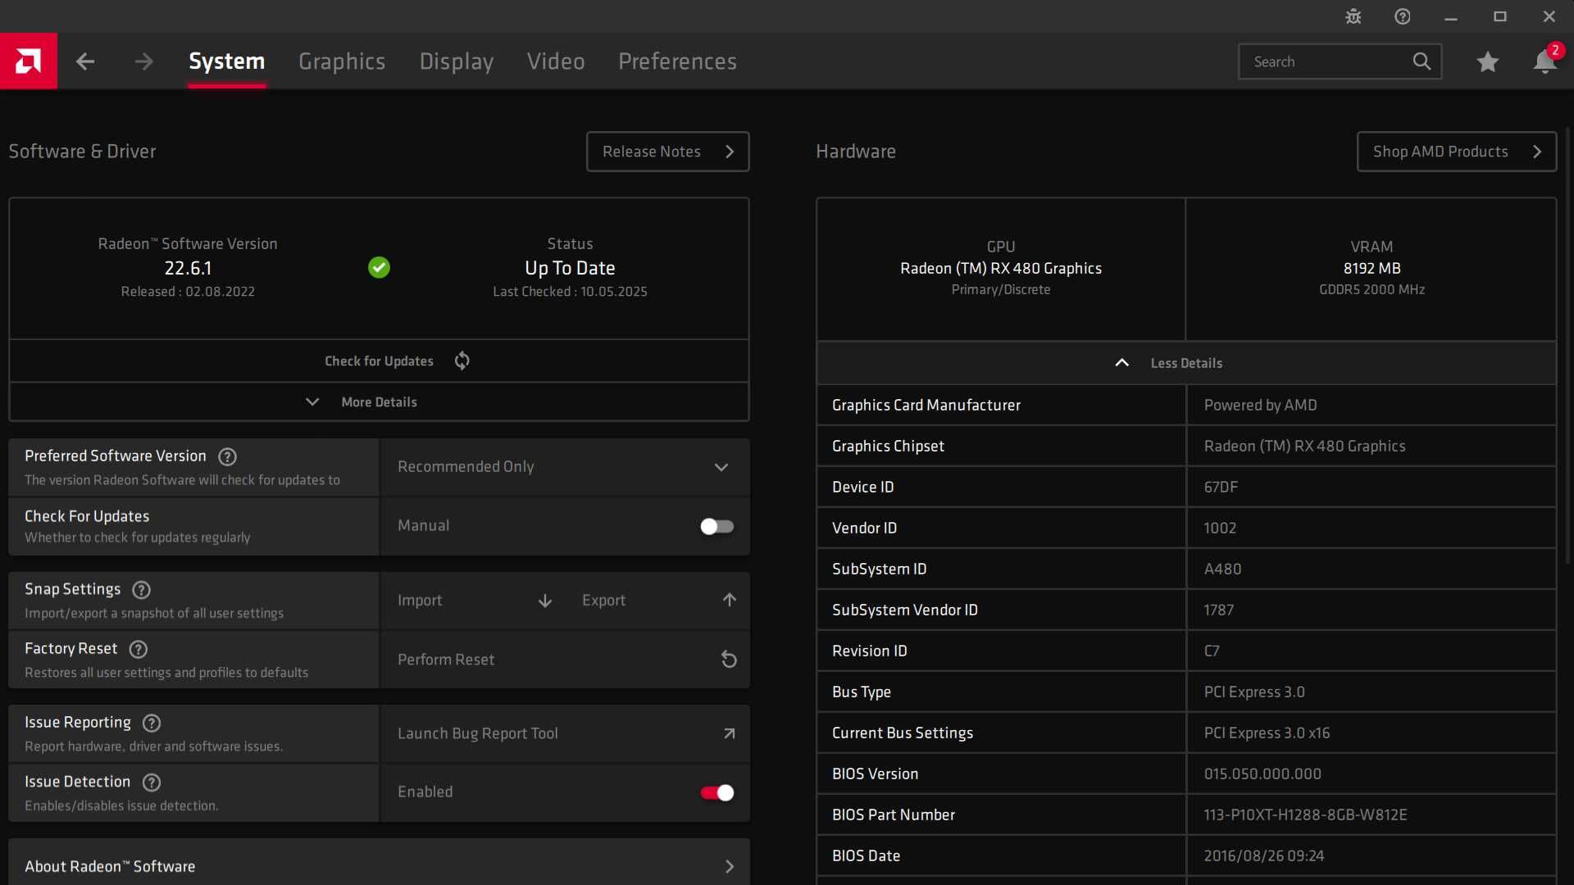This screenshot has height=885, width=1574.
Task: Go back with the left arrow icon
Action: click(85, 61)
